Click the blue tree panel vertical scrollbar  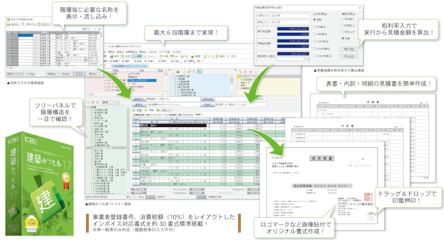pyautogui.click(x=231, y=86)
